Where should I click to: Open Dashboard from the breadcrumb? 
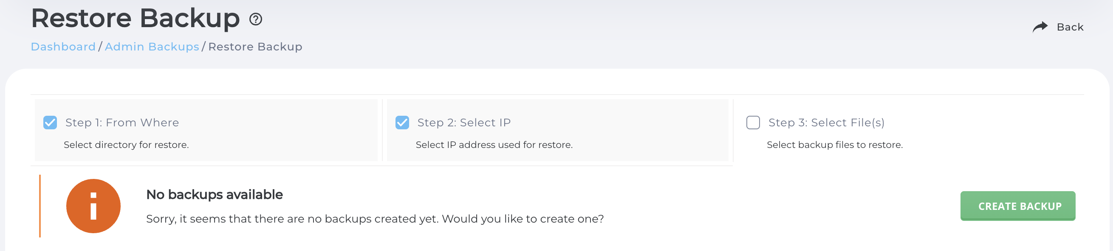(x=63, y=47)
